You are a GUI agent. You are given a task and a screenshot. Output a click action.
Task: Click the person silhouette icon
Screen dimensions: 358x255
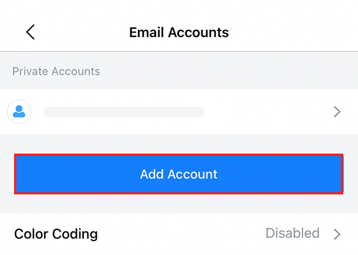(x=19, y=112)
